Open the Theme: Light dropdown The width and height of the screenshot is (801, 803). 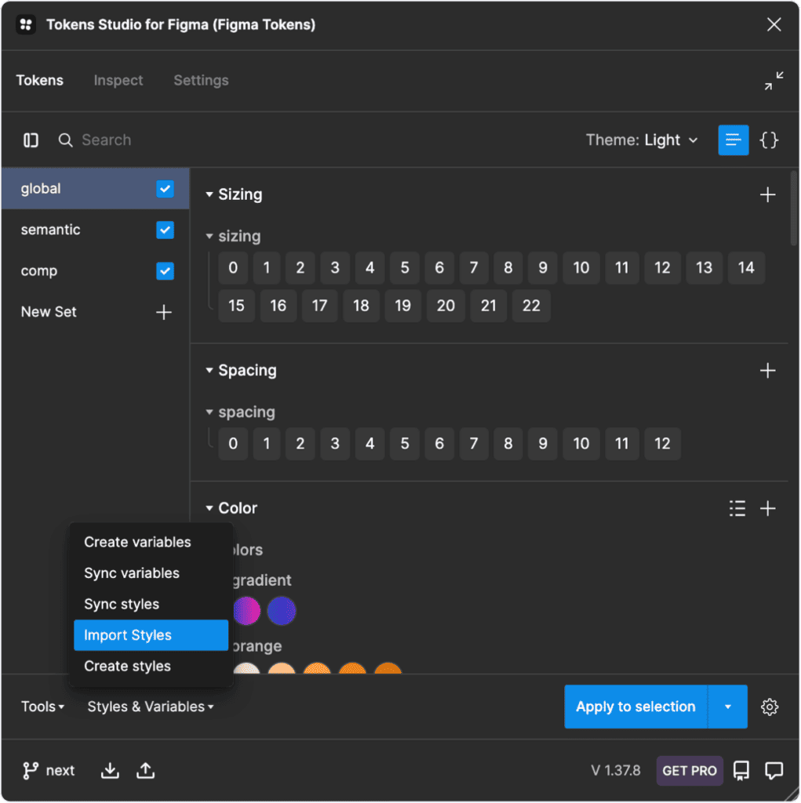coord(642,140)
